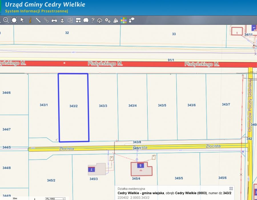Open the help question mark icon

click(93, 20)
